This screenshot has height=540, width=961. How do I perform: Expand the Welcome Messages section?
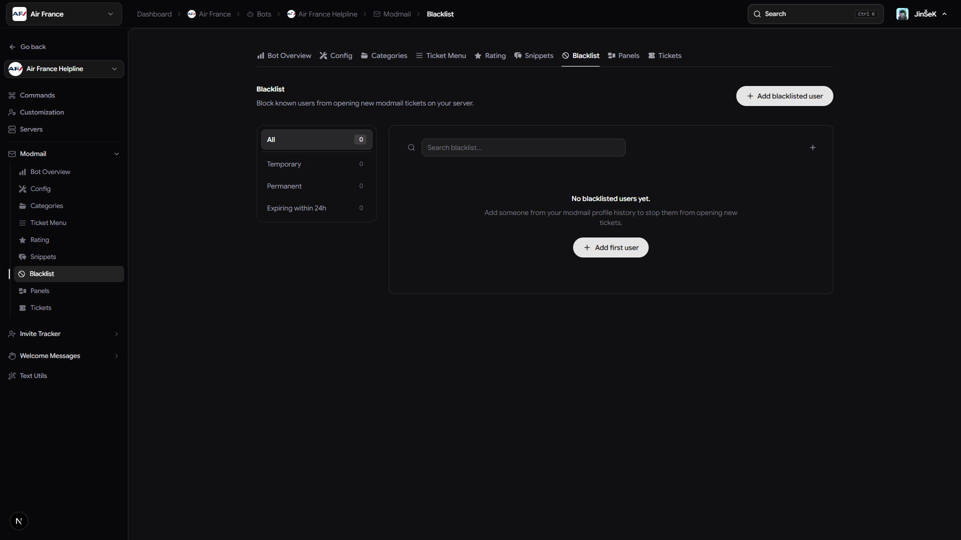64,356
